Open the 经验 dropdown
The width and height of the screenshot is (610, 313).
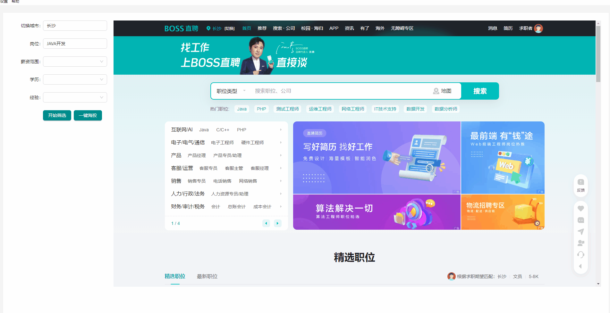coord(75,97)
